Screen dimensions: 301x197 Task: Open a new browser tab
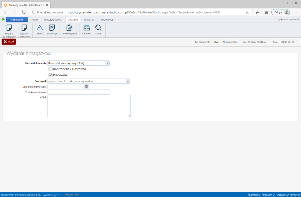click(54, 5)
